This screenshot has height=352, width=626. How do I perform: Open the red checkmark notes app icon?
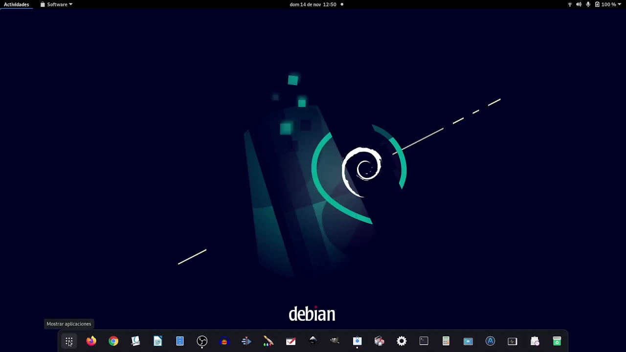tap(291, 341)
